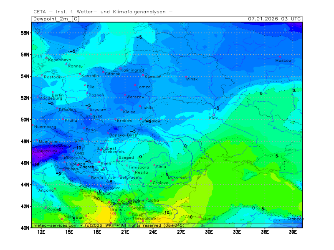Click the Craiova city marker
Image resolution: width=334 pixels, height=250 pixels.
[151, 181]
